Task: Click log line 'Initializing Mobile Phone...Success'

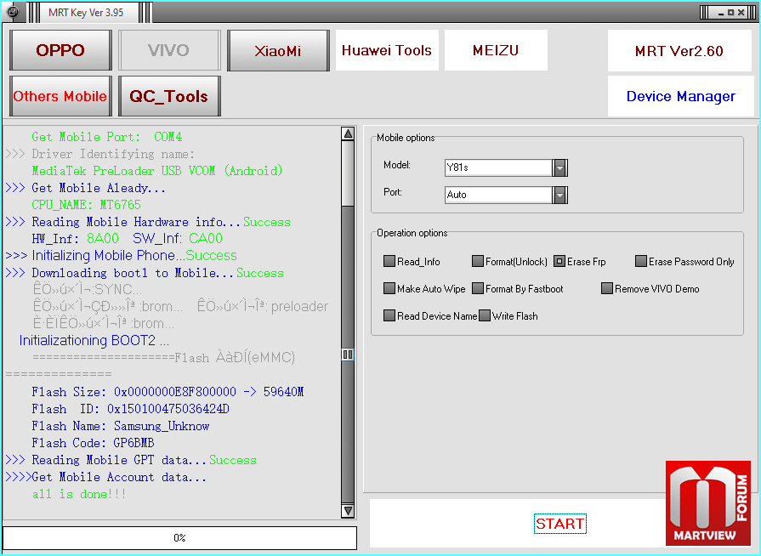Action: coord(122,256)
